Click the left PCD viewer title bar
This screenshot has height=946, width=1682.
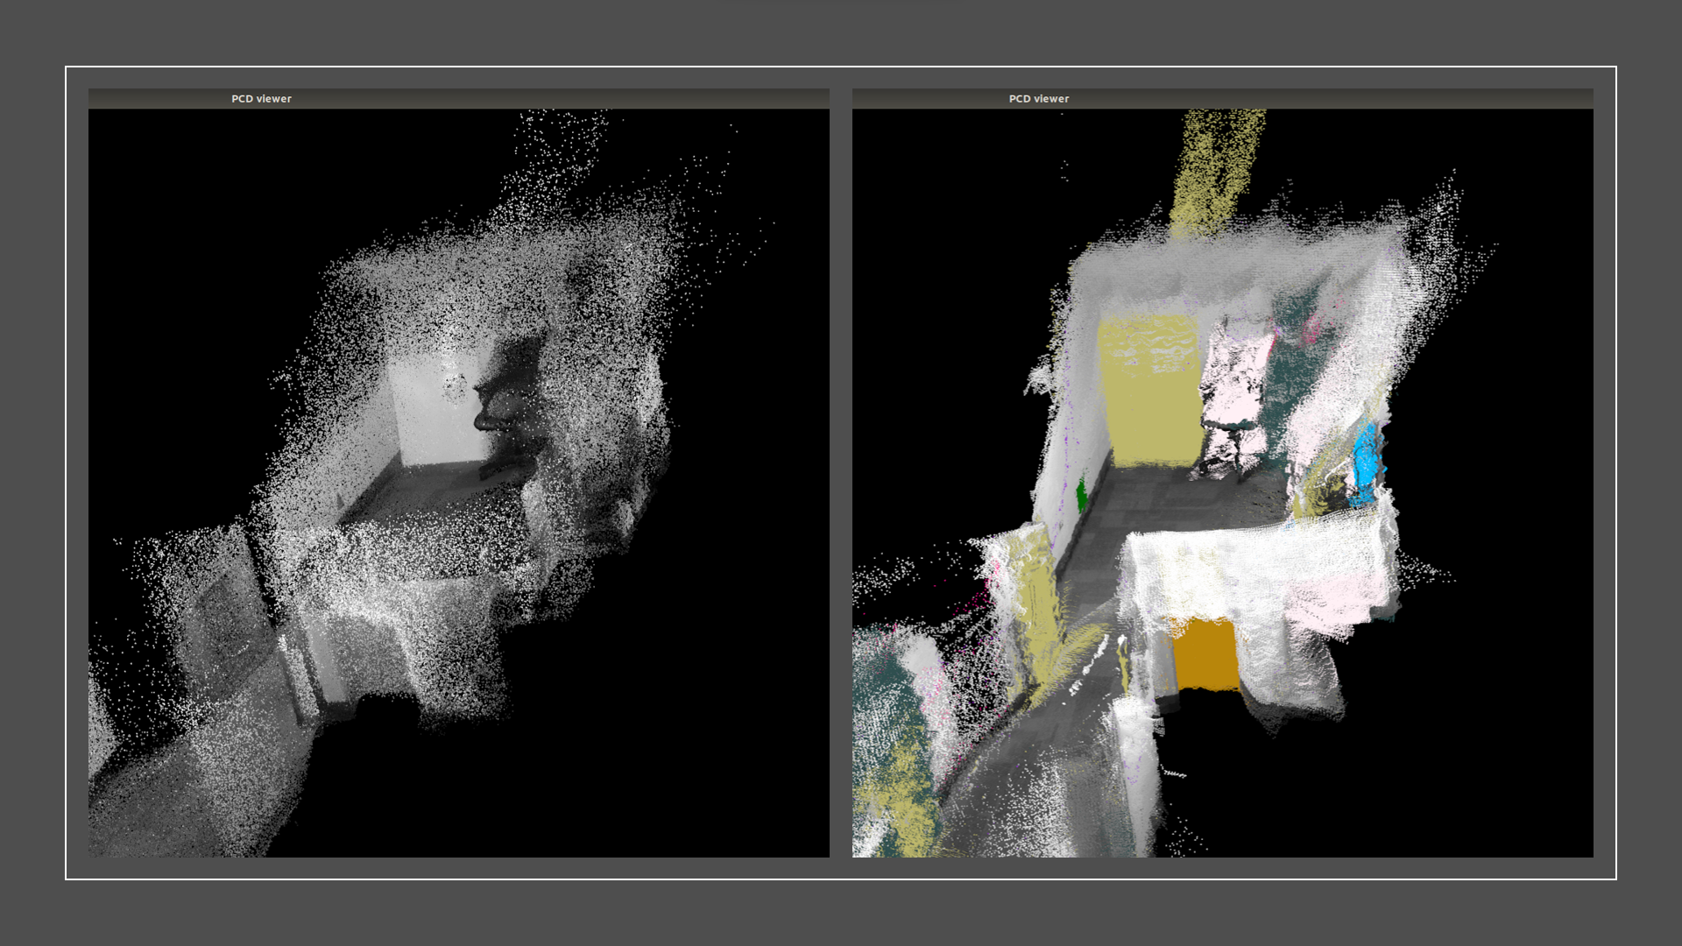[x=458, y=99]
